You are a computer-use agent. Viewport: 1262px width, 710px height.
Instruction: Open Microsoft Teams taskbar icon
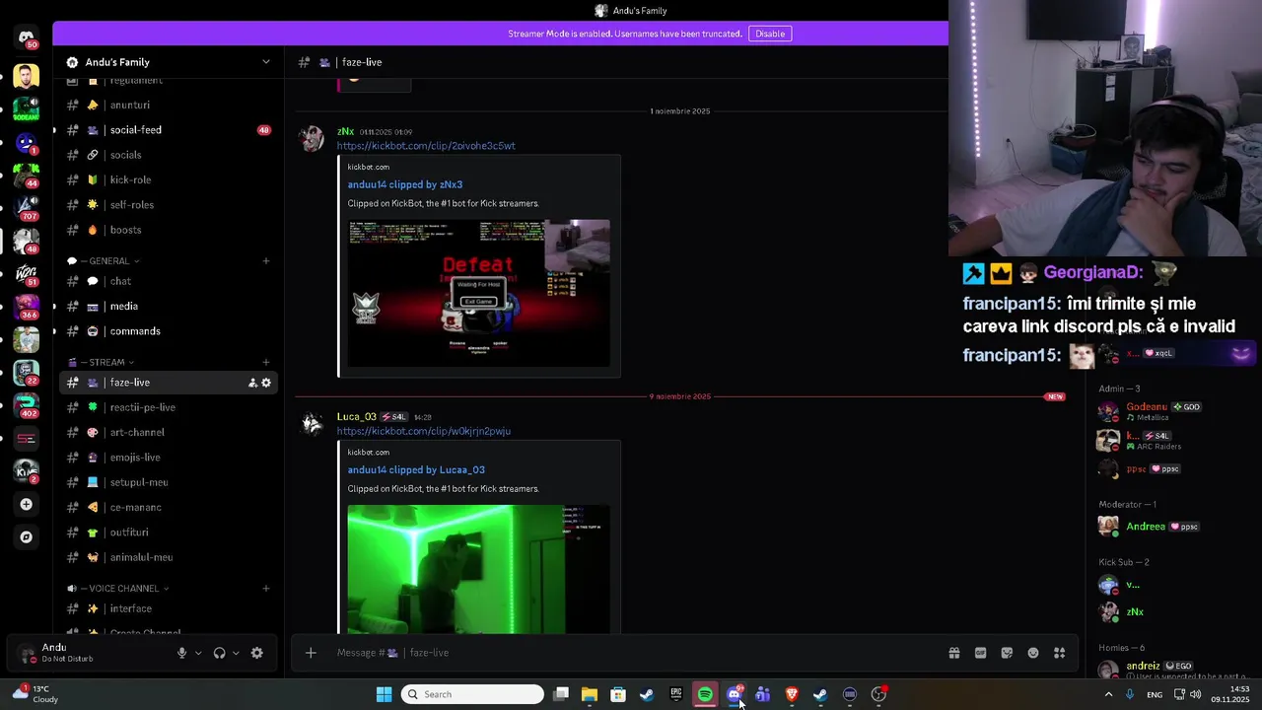[762, 694]
